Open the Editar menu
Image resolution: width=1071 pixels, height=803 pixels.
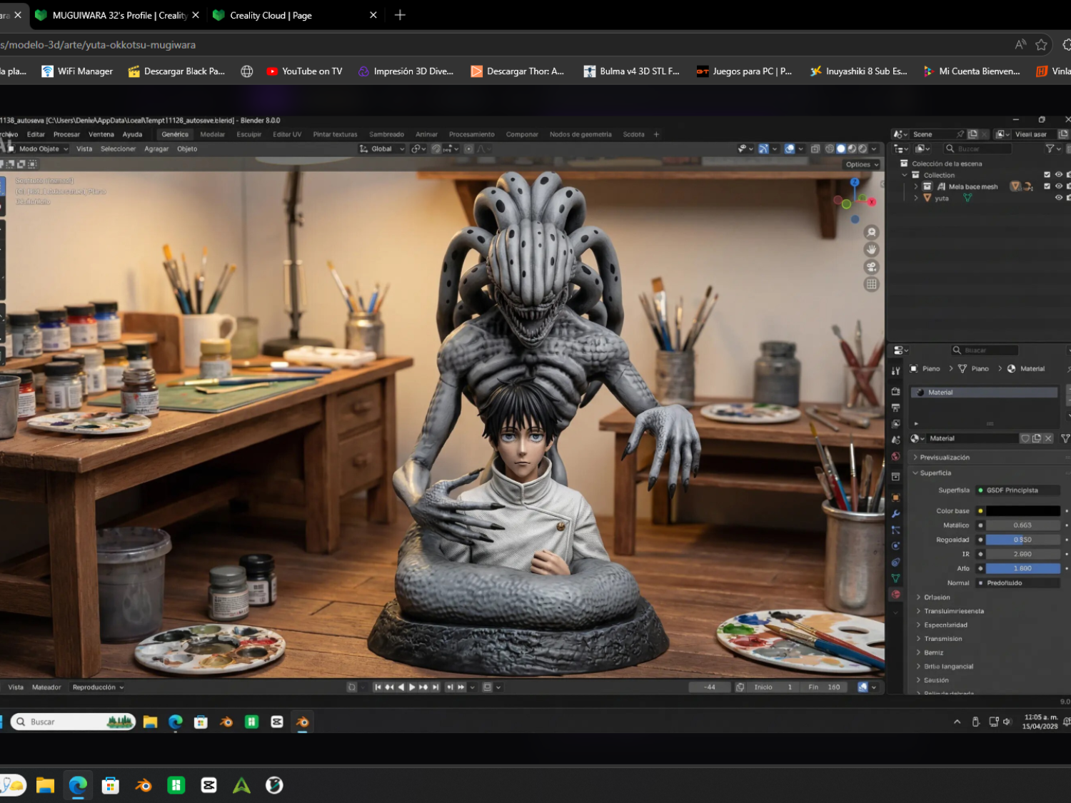click(x=36, y=134)
